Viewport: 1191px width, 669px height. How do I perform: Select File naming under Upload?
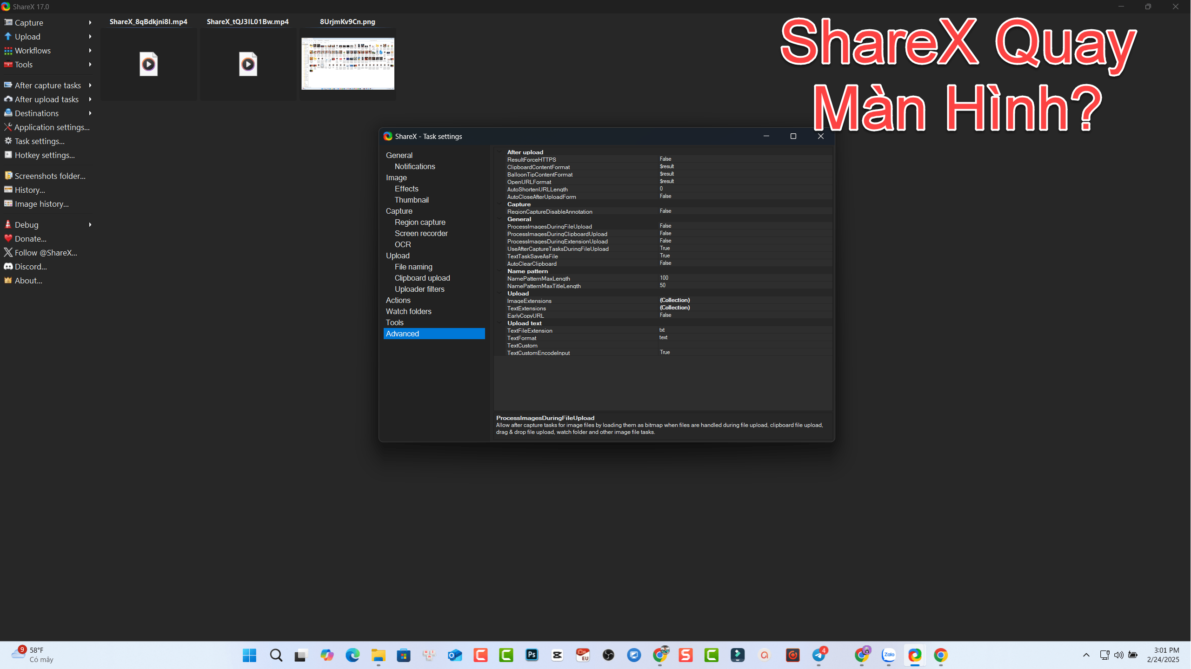pos(413,267)
